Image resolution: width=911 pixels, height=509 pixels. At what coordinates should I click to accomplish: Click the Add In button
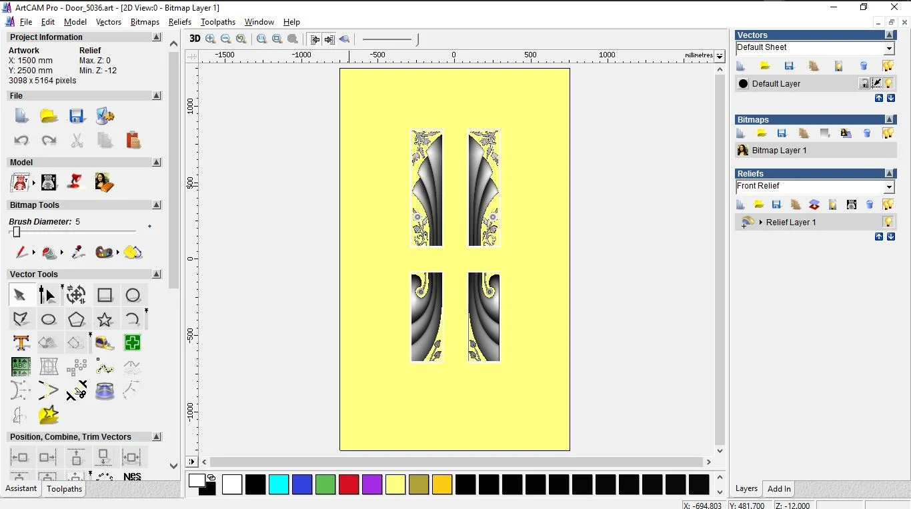click(778, 488)
